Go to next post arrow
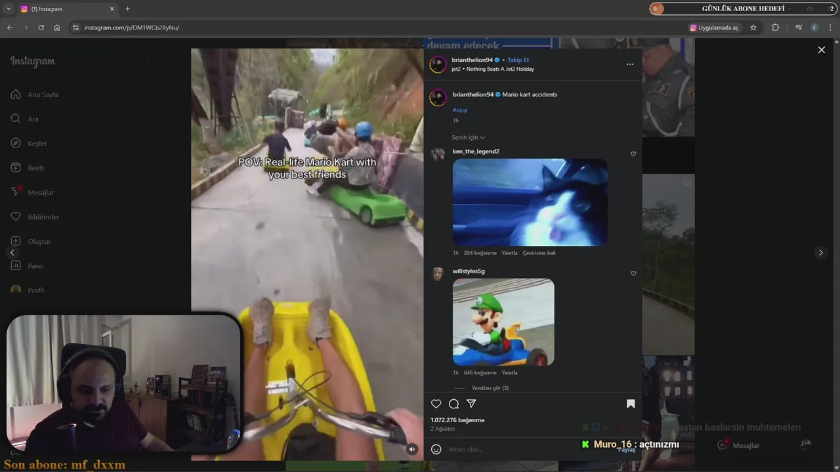This screenshot has height=472, width=840. tap(820, 252)
